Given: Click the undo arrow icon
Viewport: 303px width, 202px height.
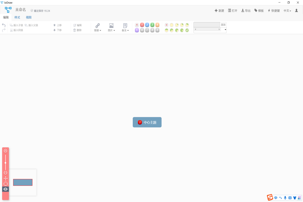Looking at the screenshot, I should 3,25.
